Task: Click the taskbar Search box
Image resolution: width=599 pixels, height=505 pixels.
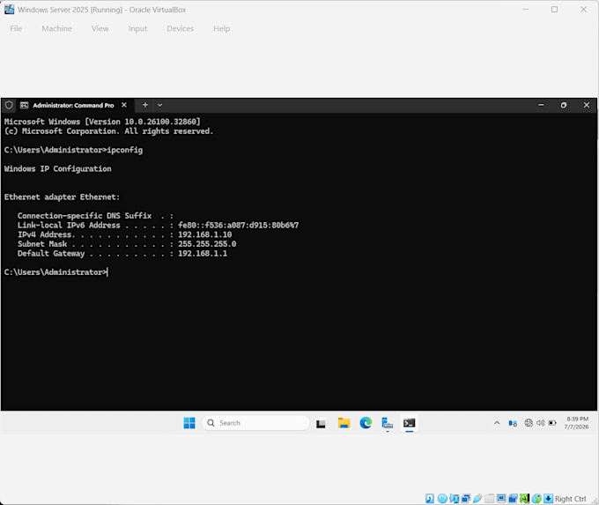Action: point(255,423)
